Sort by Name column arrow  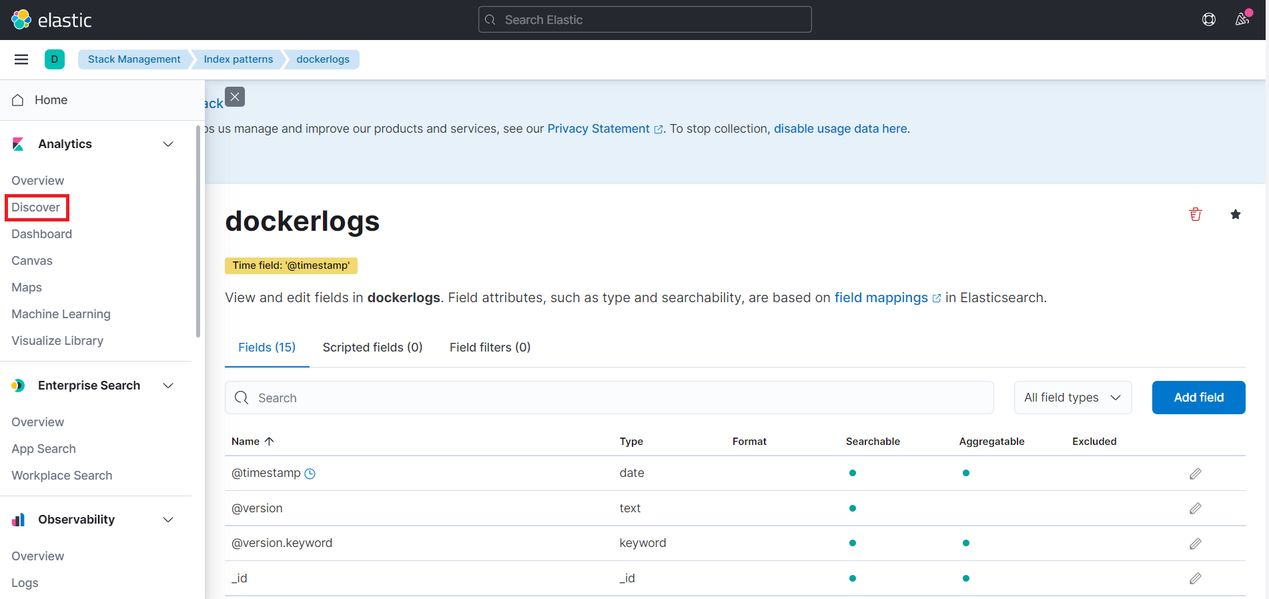pyautogui.click(x=270, y=442)
